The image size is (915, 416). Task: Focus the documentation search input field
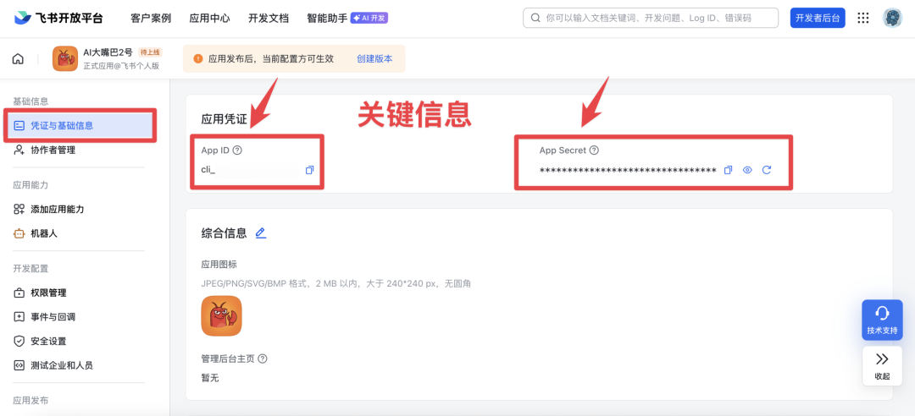pyautogui.click(x=652, y=18)
